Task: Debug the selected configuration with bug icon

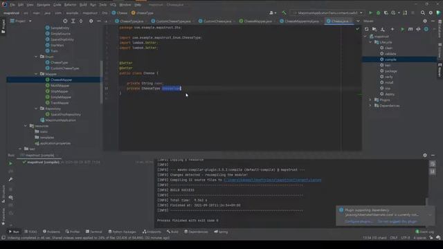Action: (379, 12)
